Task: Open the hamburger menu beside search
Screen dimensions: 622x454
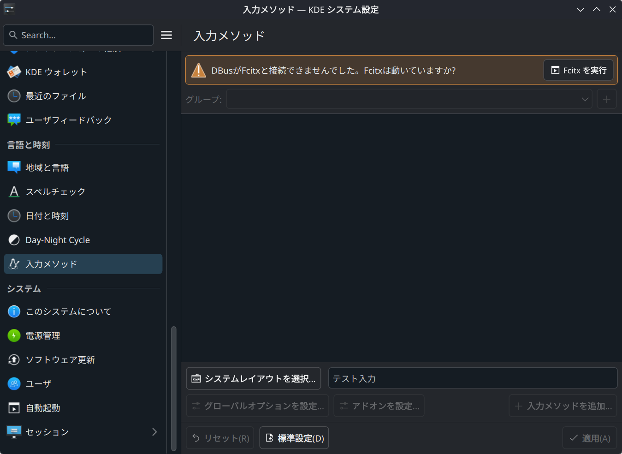Action: pos(166,35)
